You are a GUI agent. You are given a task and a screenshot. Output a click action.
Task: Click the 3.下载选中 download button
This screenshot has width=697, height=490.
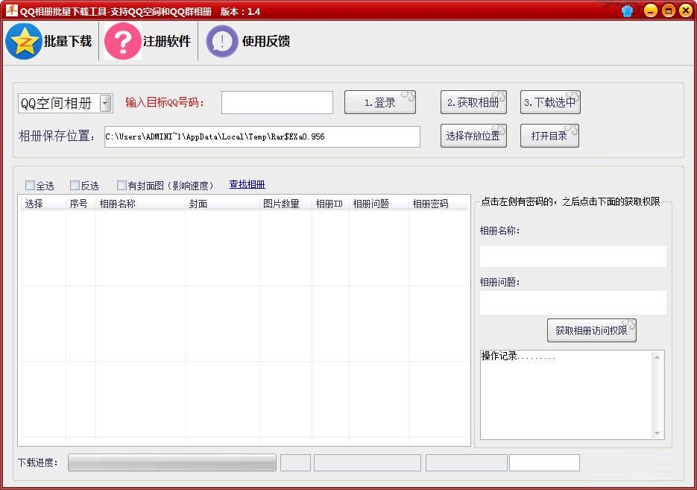(550, 102)
